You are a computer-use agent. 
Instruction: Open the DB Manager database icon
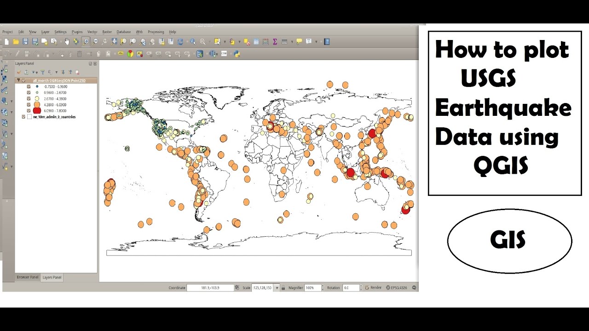click(x=200, y=53)
